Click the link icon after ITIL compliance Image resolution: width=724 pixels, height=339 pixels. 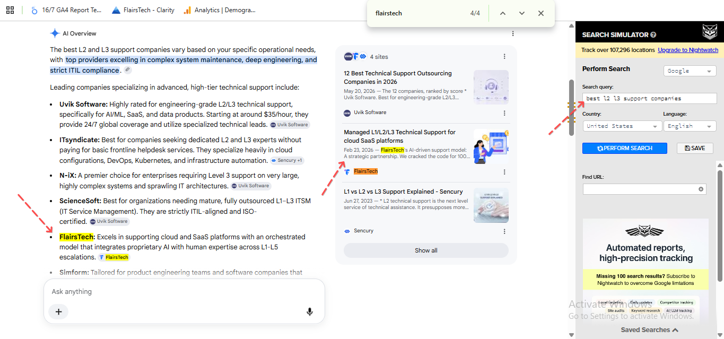[127, 70]
